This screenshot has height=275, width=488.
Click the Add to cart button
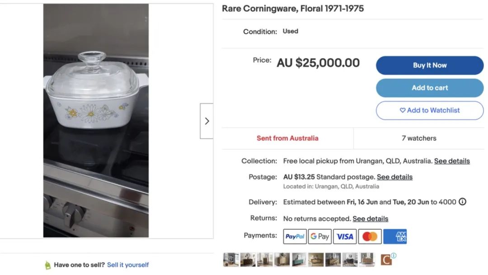pyautogui.click(x=429, y=88)
